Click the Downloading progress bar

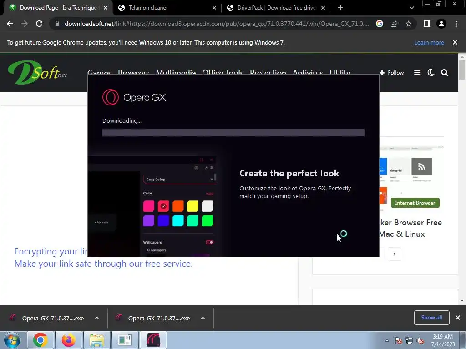coord(233,133)
